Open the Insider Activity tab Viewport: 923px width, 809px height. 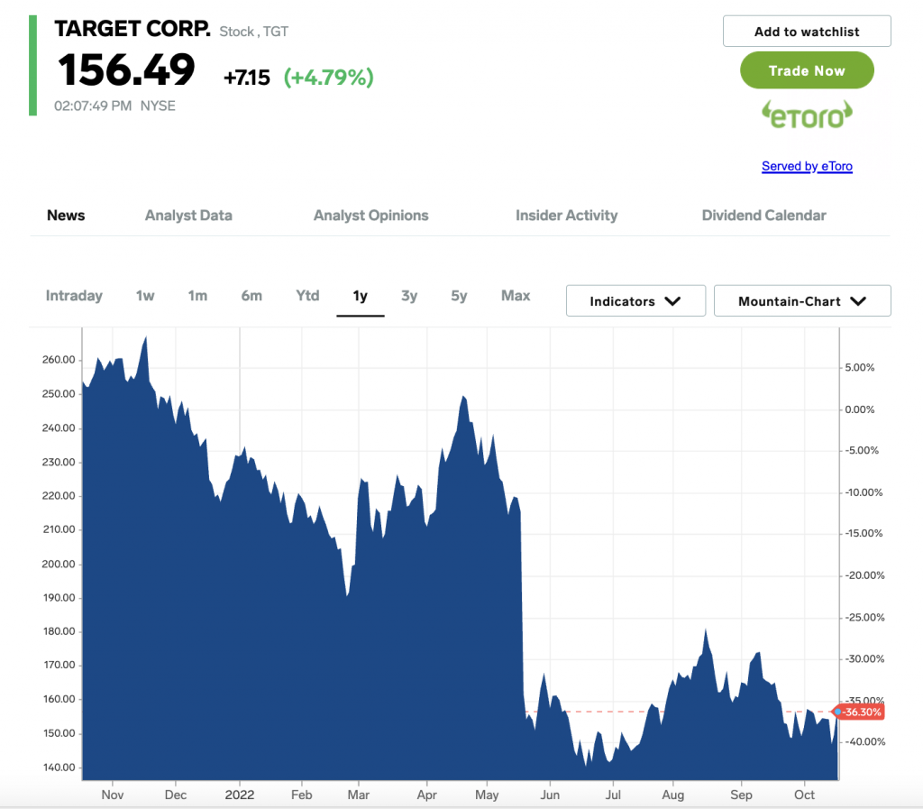[x=566, y=216]
